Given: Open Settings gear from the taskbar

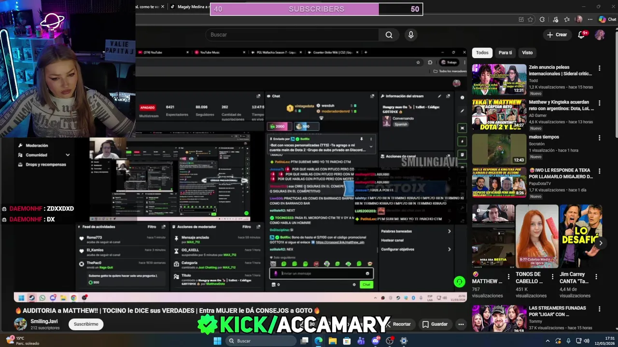Looking at the screenshot, I should point(404,341).
